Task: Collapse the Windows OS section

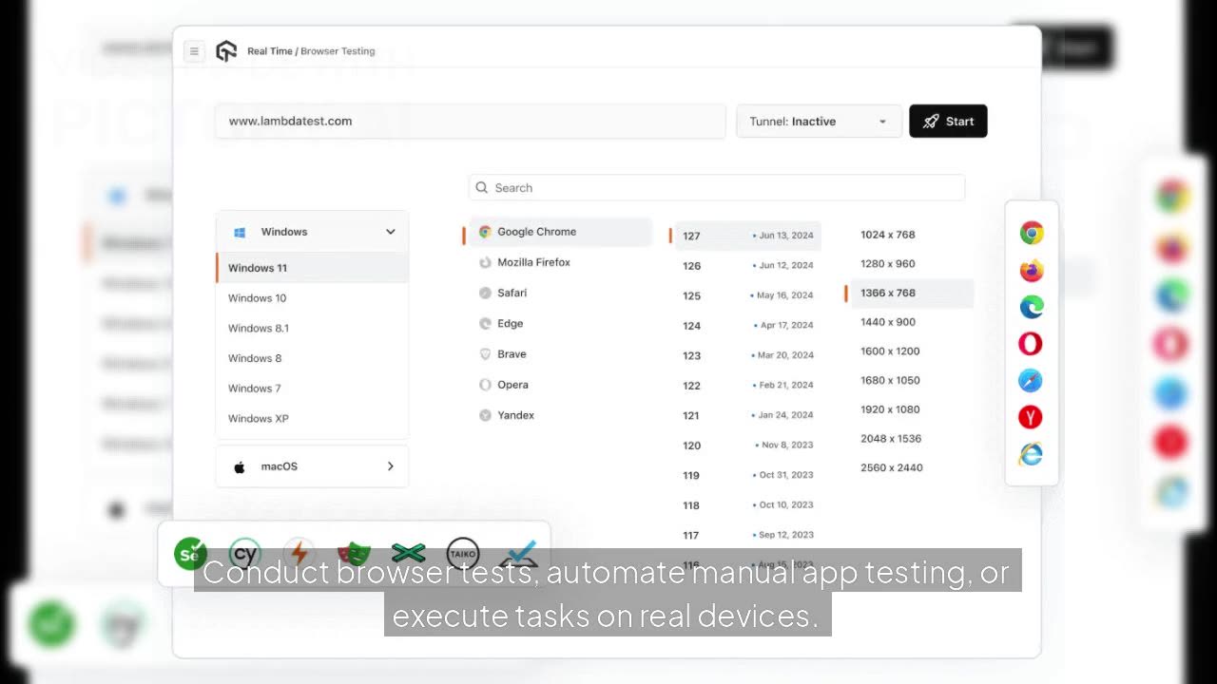Action: tap(312, 232)
